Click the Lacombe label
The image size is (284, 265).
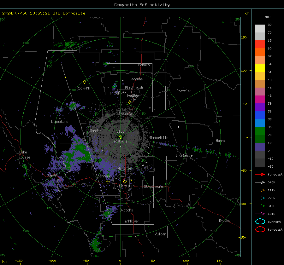[136, 79]
